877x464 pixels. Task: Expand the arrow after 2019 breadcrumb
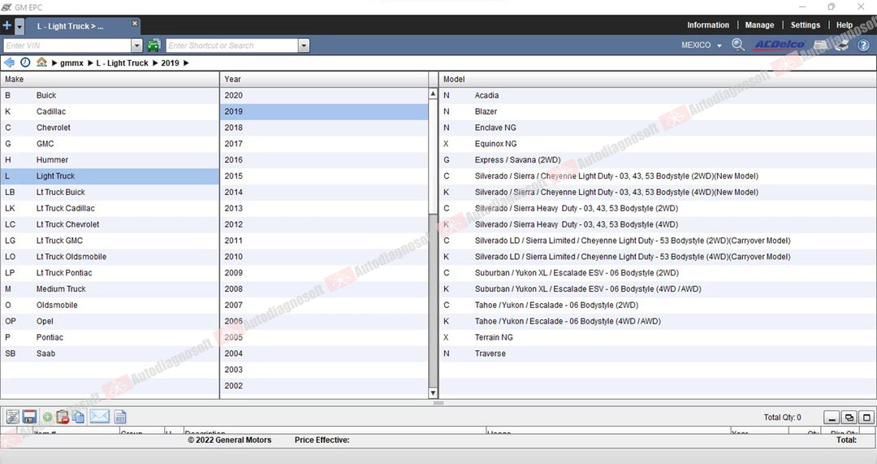click(186, 63)
